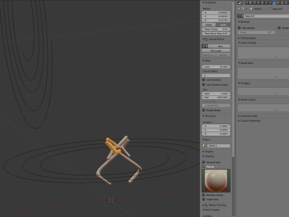Open the Modifiers wrench tab icon
289x217 pixels.
270,2
